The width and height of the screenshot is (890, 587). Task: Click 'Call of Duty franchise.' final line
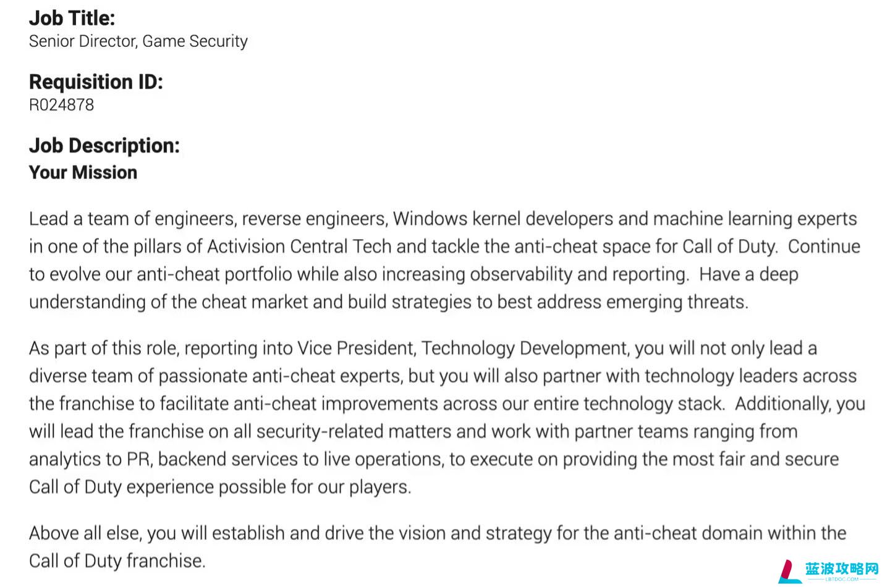117,561
